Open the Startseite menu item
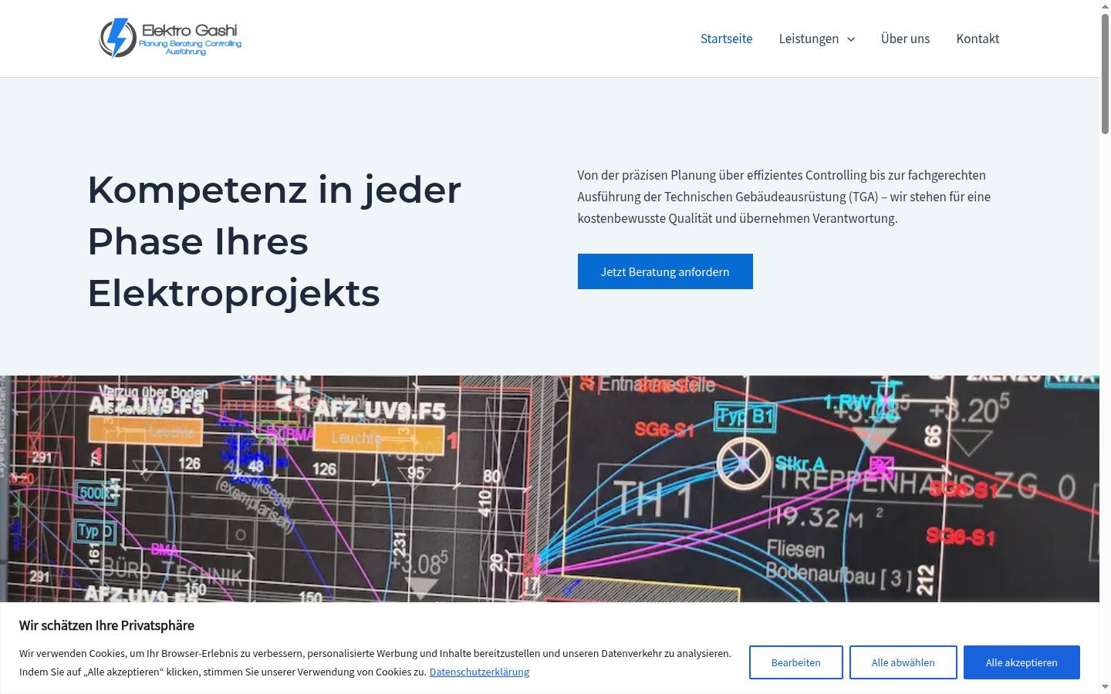The height and width of the screenshot is (694, 1111). tap(726, 39)
